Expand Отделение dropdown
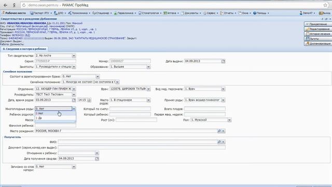Image resolution: width=332 pixels, height=187 pixels. (74, 89)
